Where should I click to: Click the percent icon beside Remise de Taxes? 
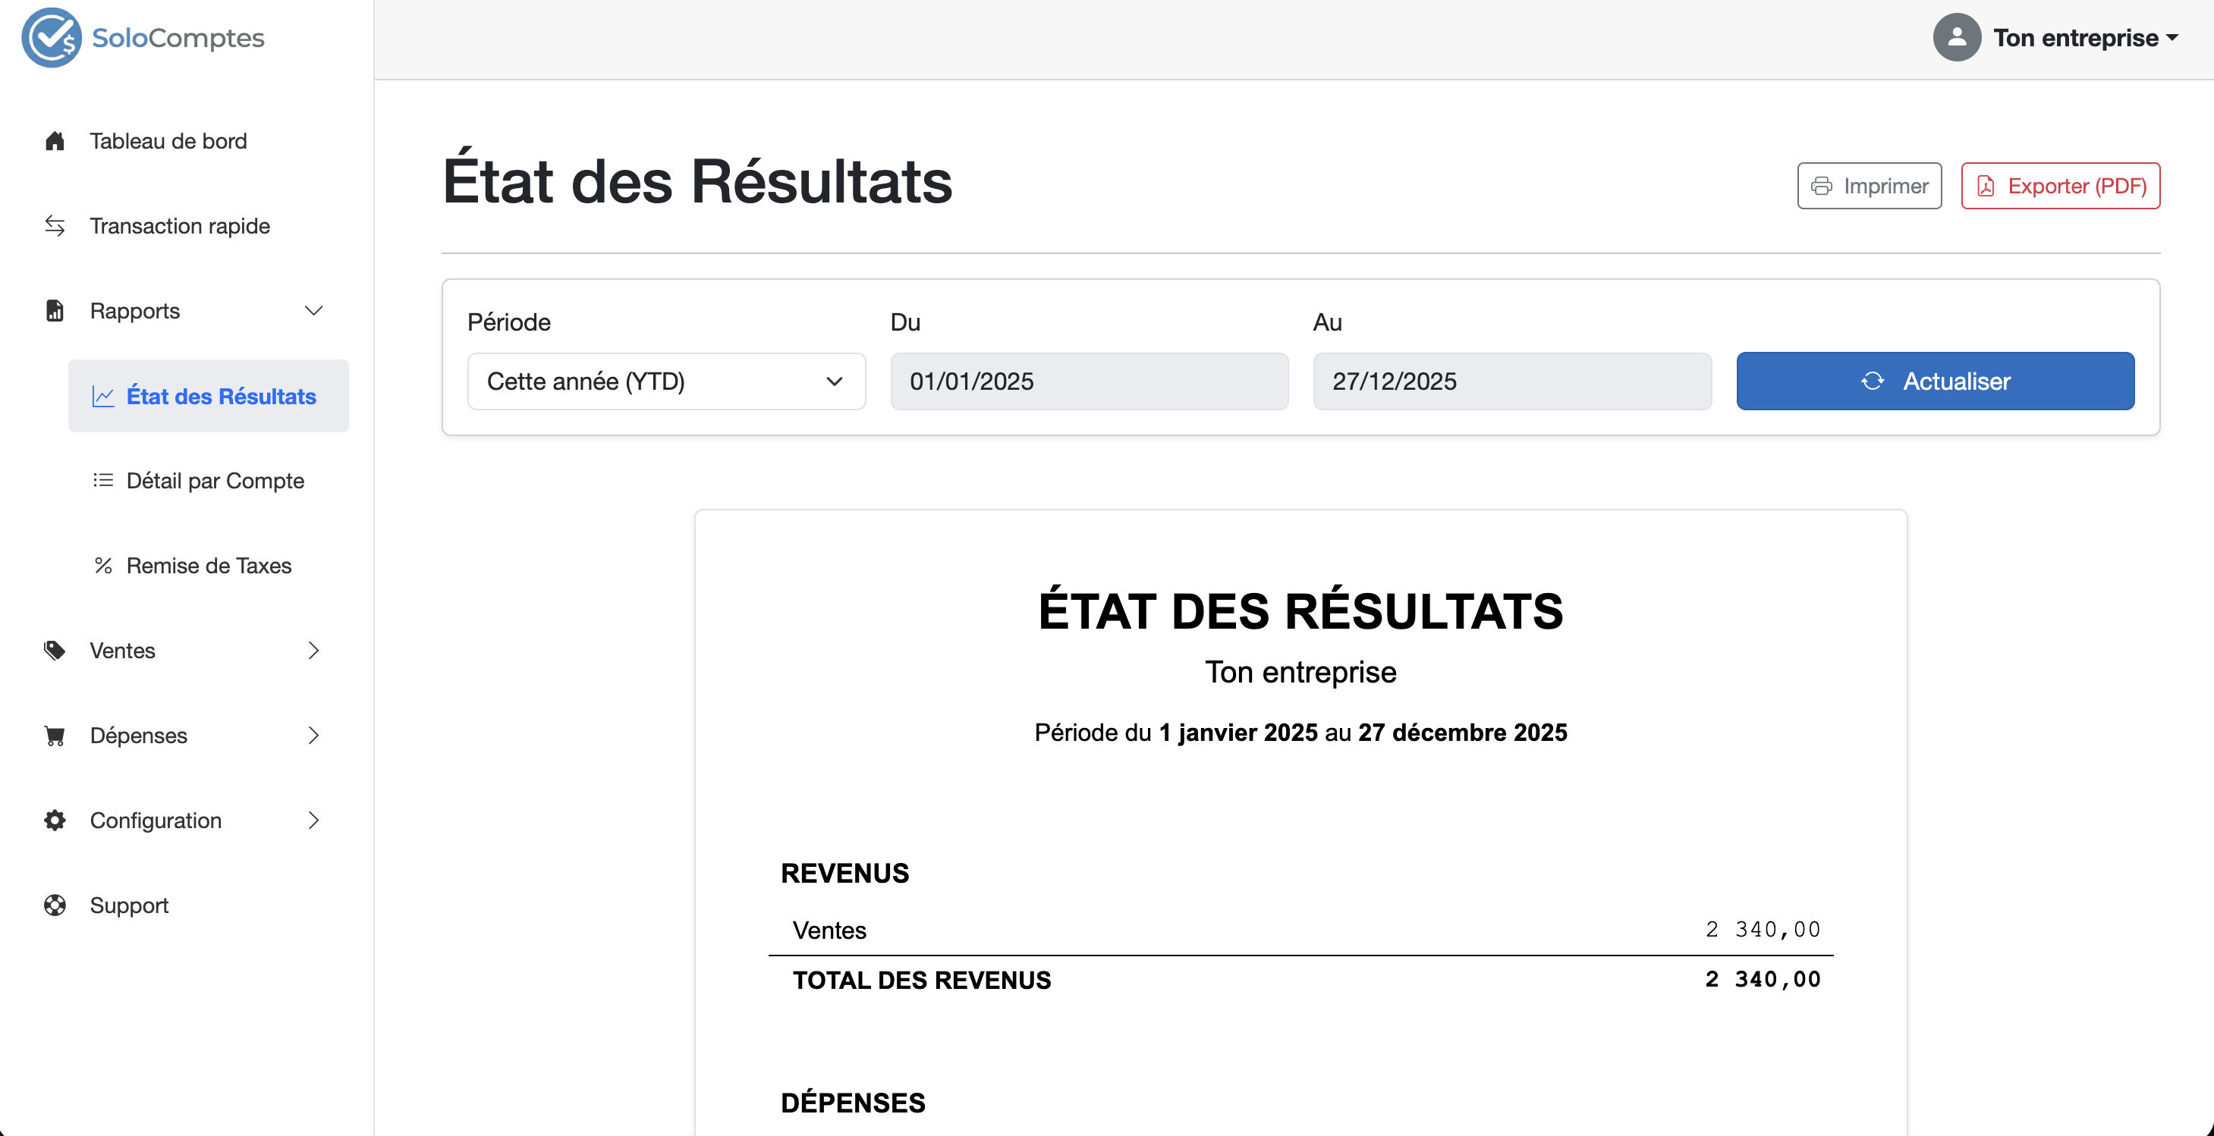103,566
